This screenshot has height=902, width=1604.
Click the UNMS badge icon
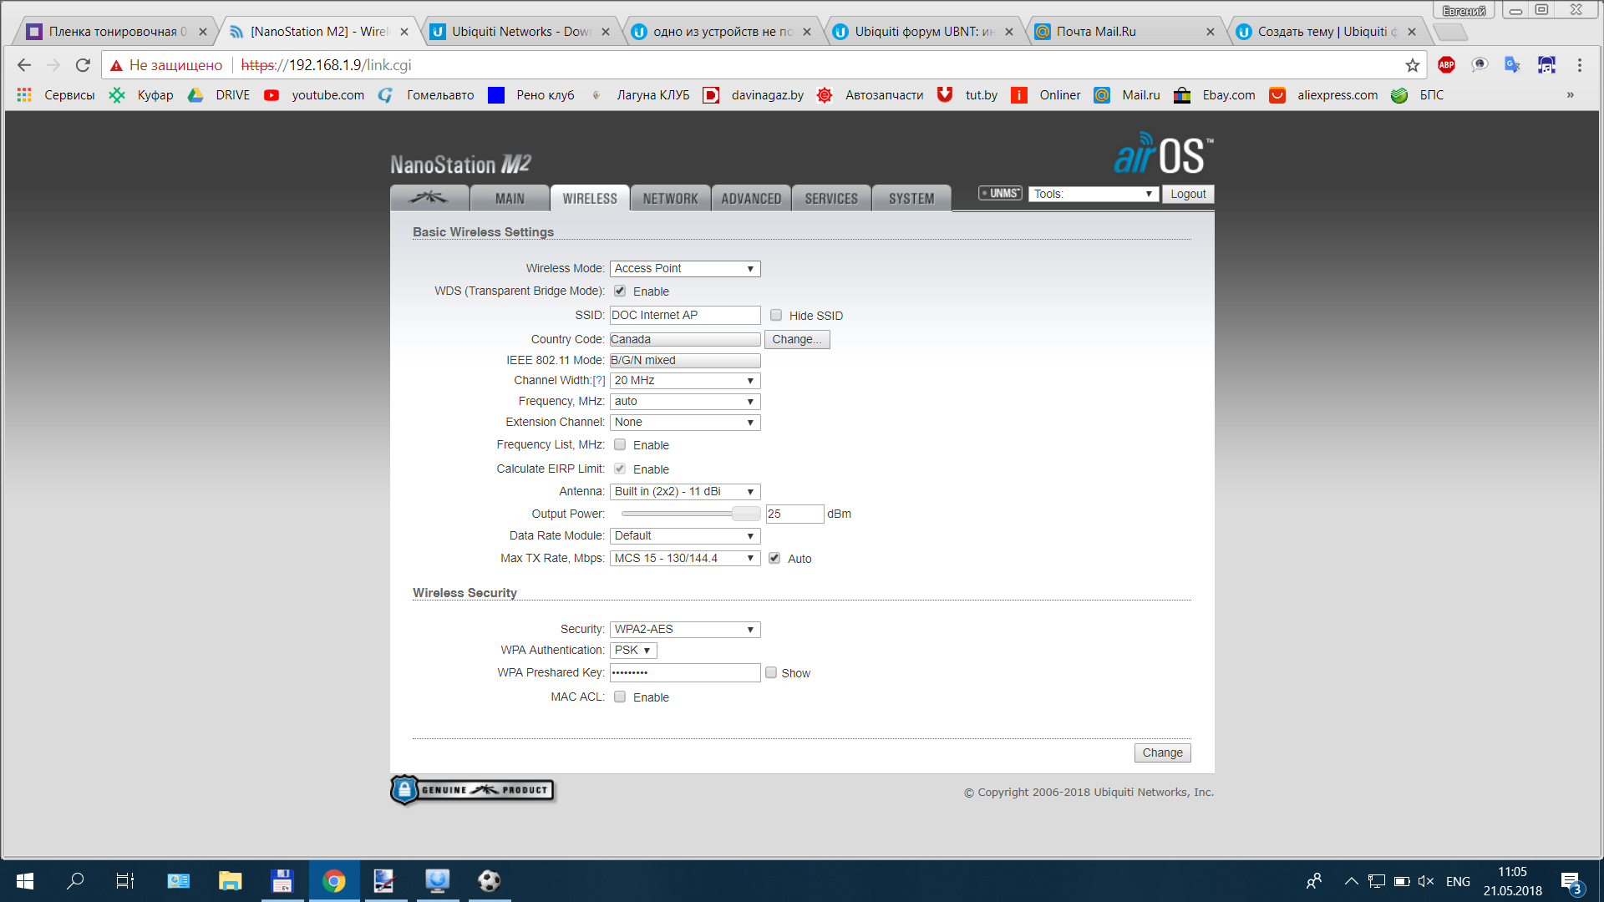click(1000, 193)
